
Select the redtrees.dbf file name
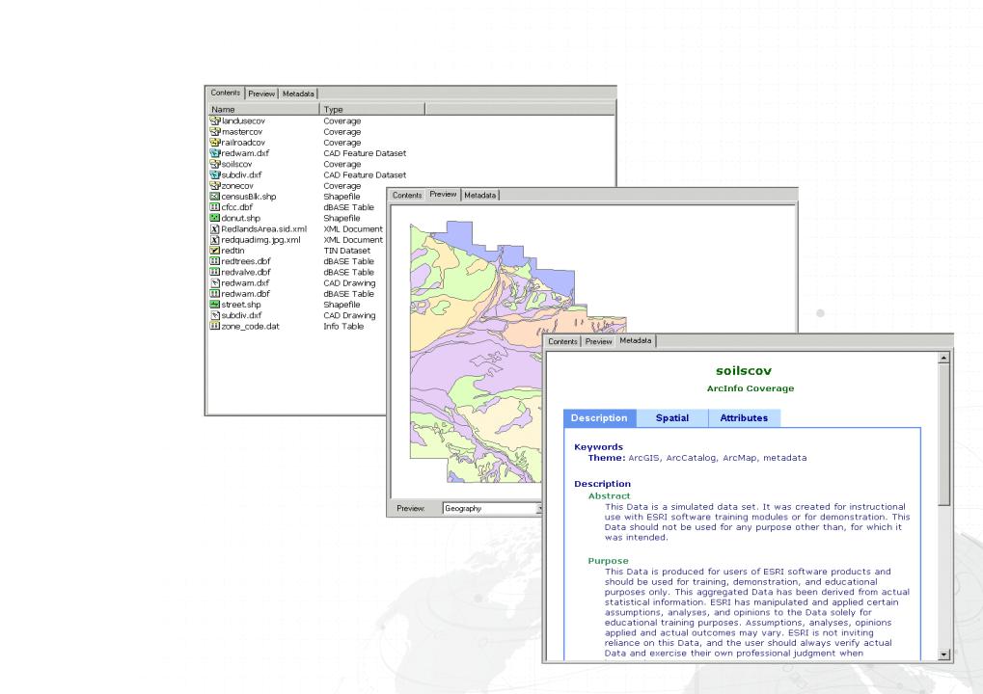[246, 261]
